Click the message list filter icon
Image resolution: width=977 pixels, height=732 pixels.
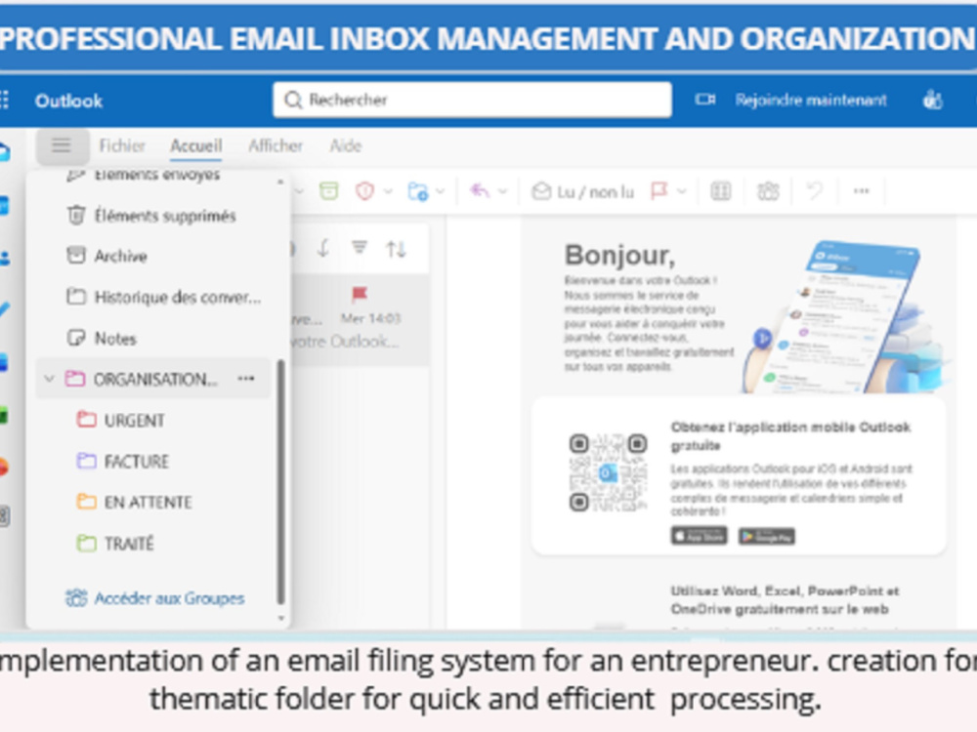pyautogui.click(x=359, y=248)
